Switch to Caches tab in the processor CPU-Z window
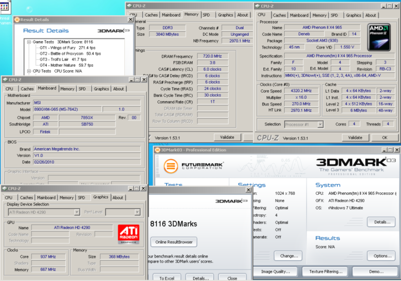 click(x=280, y=16)
